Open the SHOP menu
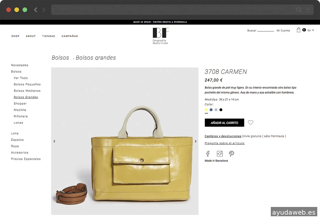This screenshot has width=320, height=219. [15, 36]
